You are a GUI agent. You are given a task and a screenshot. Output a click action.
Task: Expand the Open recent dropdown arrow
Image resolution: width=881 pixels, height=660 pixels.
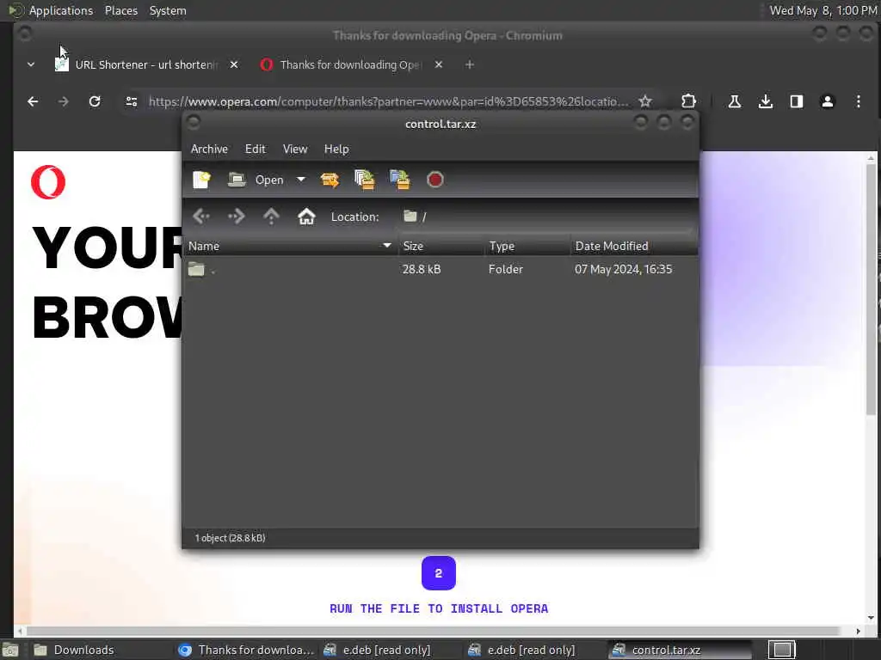301,180
